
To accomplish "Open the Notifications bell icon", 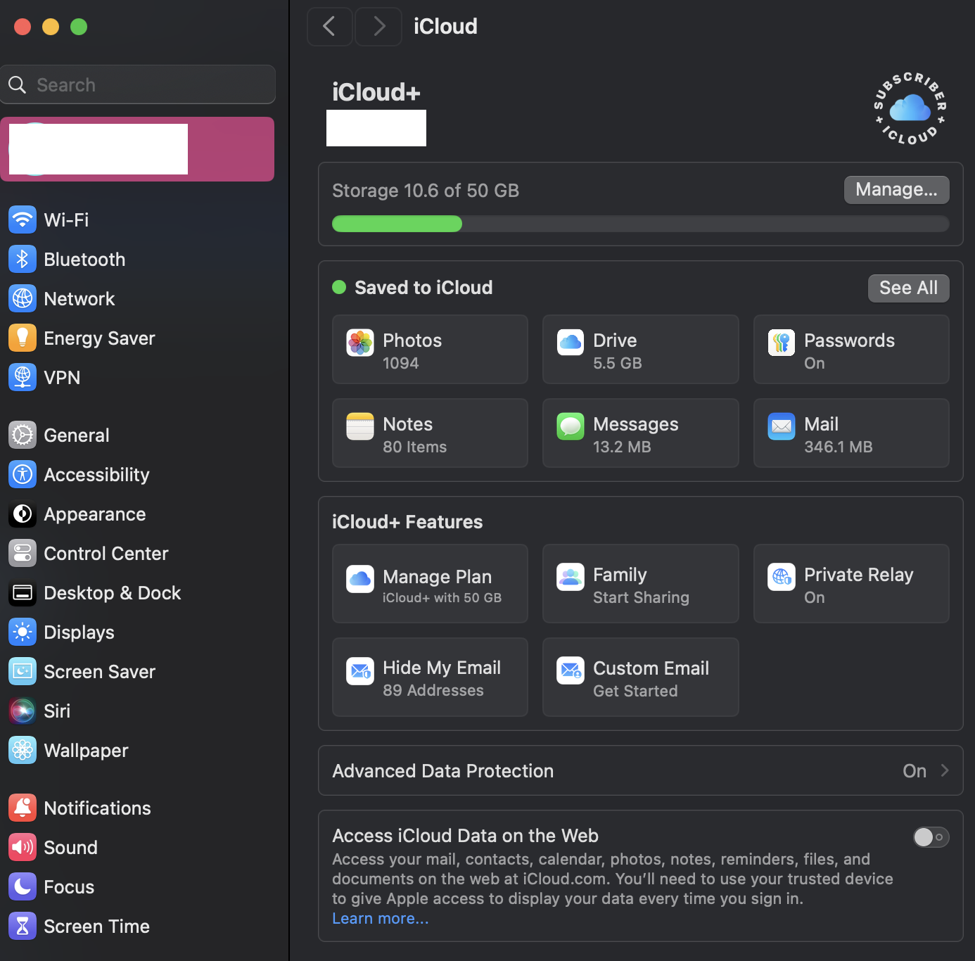I will 23,808.
